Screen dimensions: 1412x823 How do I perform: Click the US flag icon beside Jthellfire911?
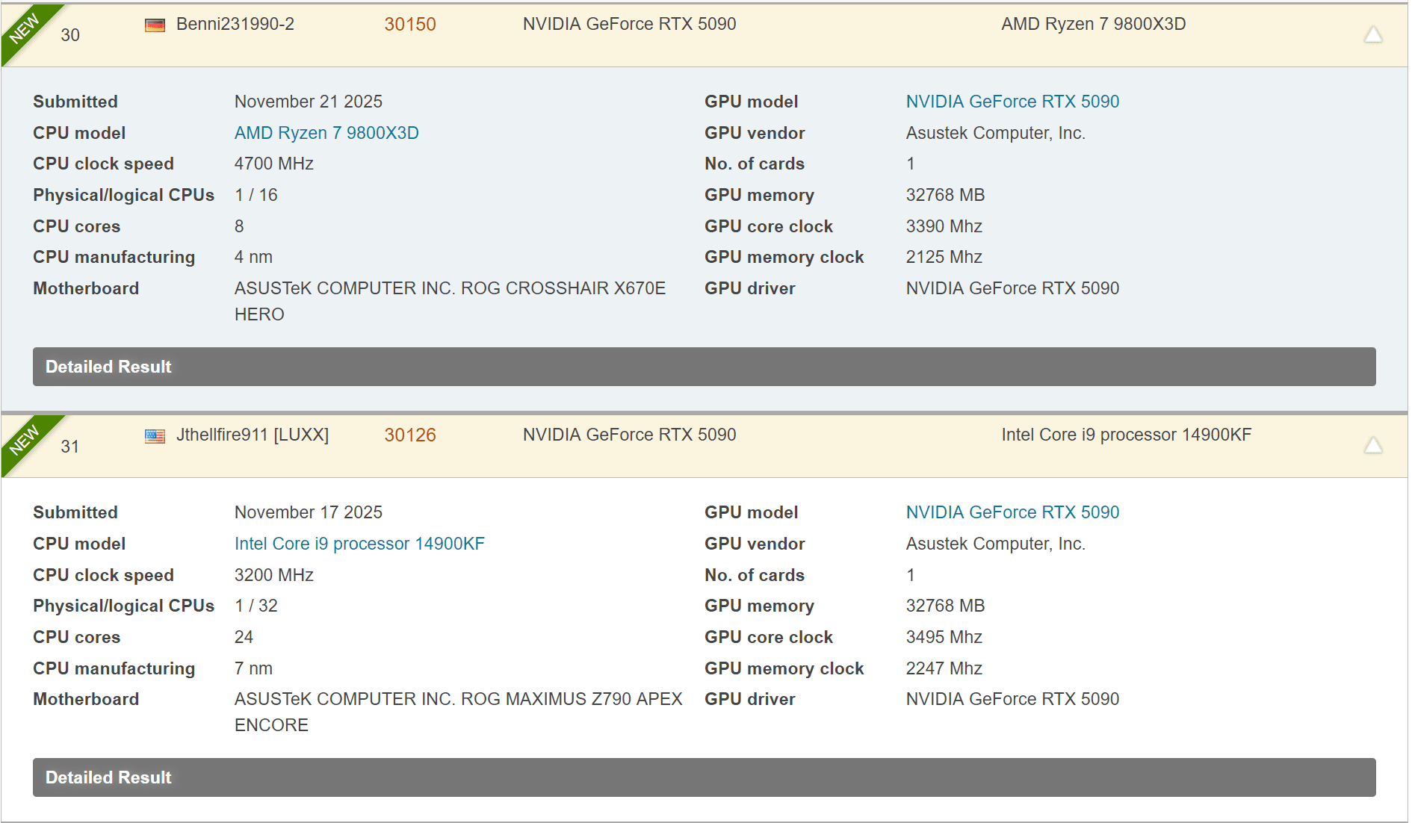155,436
